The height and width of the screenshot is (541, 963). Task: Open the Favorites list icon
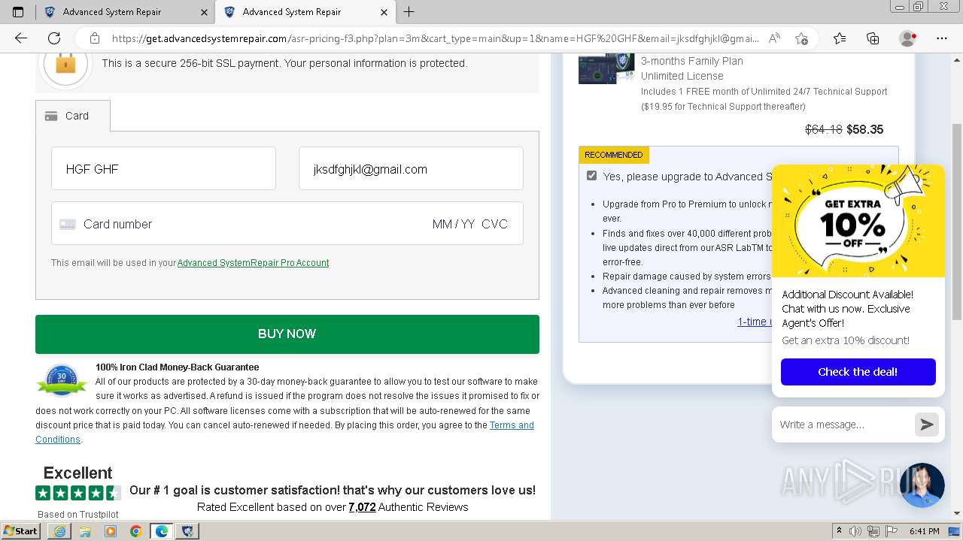coord(840,38)
